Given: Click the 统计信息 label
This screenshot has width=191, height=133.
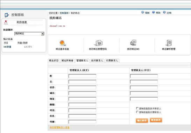Looking at the screenshot, I should tap(8, 39).
